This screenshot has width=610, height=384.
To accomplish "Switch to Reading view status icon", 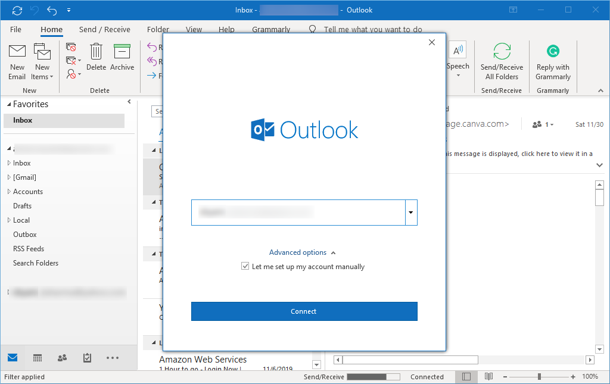I will click(489, 377).
